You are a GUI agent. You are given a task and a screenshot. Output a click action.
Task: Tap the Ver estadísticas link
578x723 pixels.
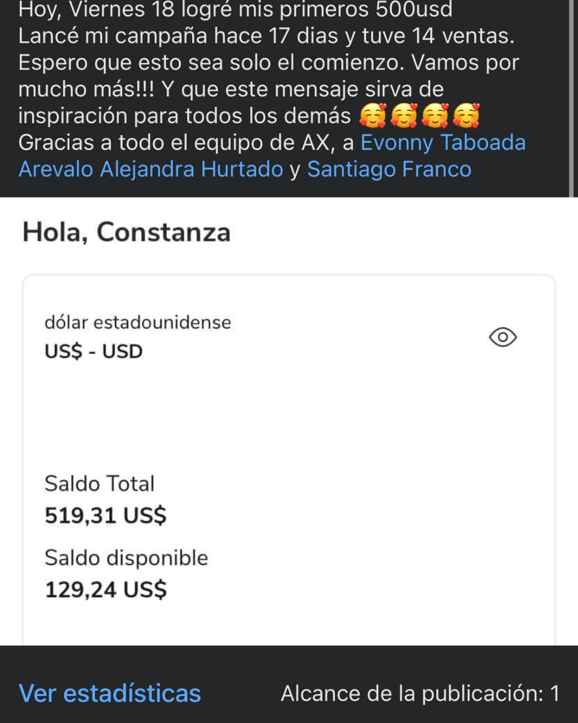click(110, 693)
